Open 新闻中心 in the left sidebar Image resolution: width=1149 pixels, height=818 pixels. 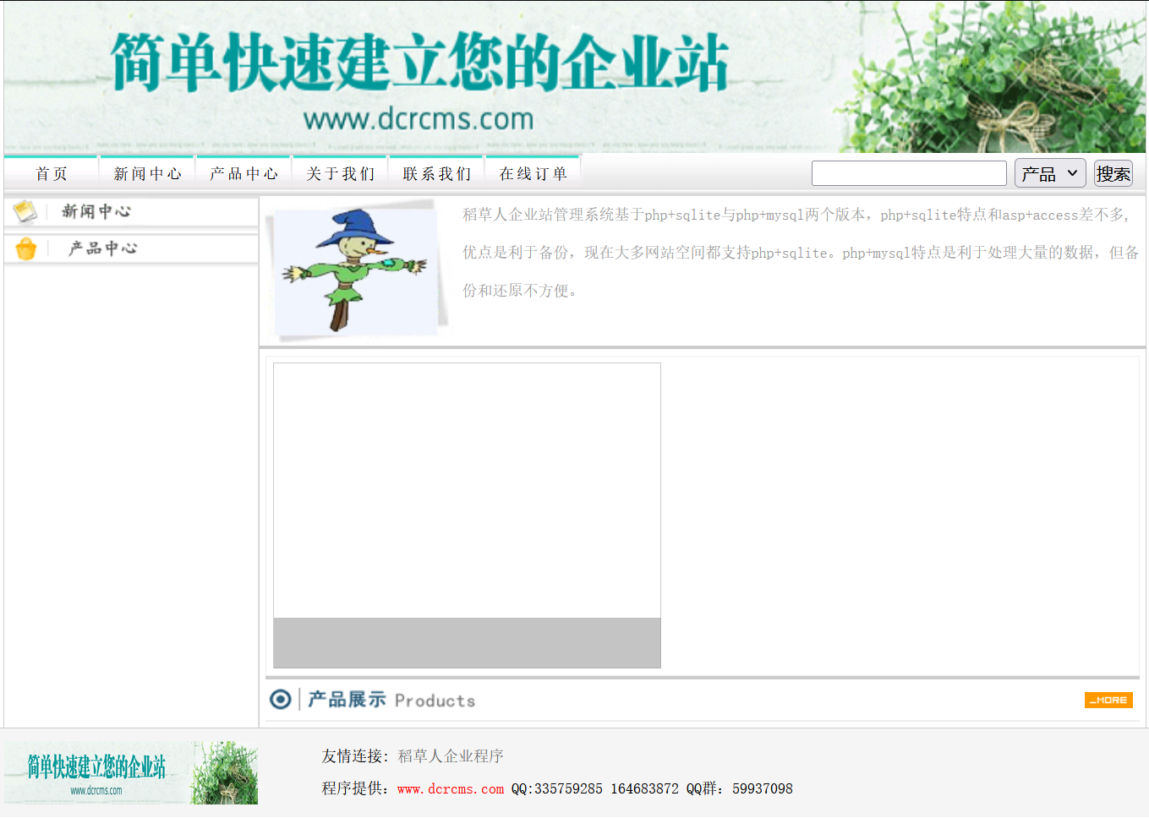coord(96,211)
